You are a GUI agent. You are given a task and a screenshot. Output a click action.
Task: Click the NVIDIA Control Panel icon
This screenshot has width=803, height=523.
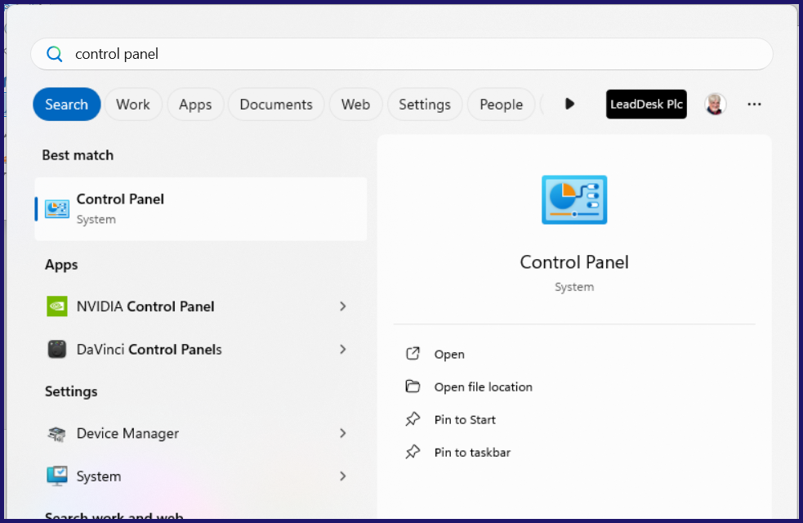[x=57, y=306]
